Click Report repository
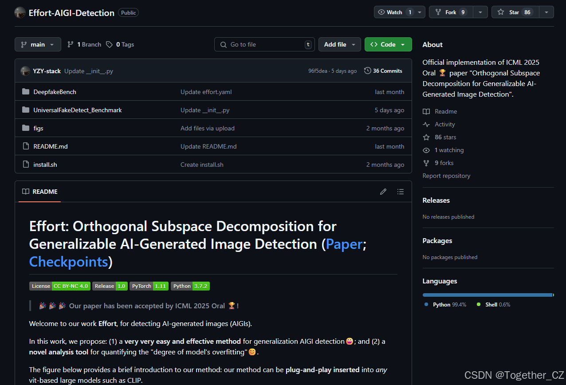The height and width of the screenshot is (385, 566). click(446, 176)
